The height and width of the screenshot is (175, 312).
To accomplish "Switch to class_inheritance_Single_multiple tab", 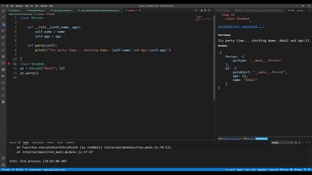I will [x=99, y=10].
